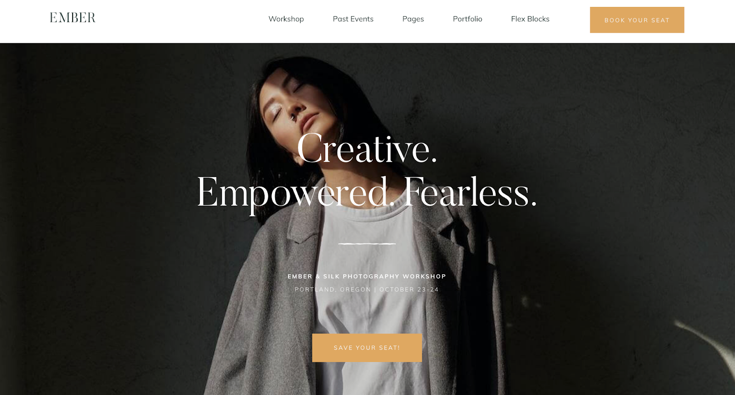The height and width of the screenshot is (395, 735).
Task: Click the Book Your Seat button
Action: 637,20
